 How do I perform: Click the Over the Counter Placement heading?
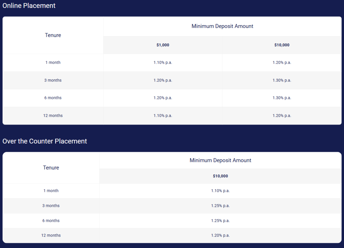point(45,141)
